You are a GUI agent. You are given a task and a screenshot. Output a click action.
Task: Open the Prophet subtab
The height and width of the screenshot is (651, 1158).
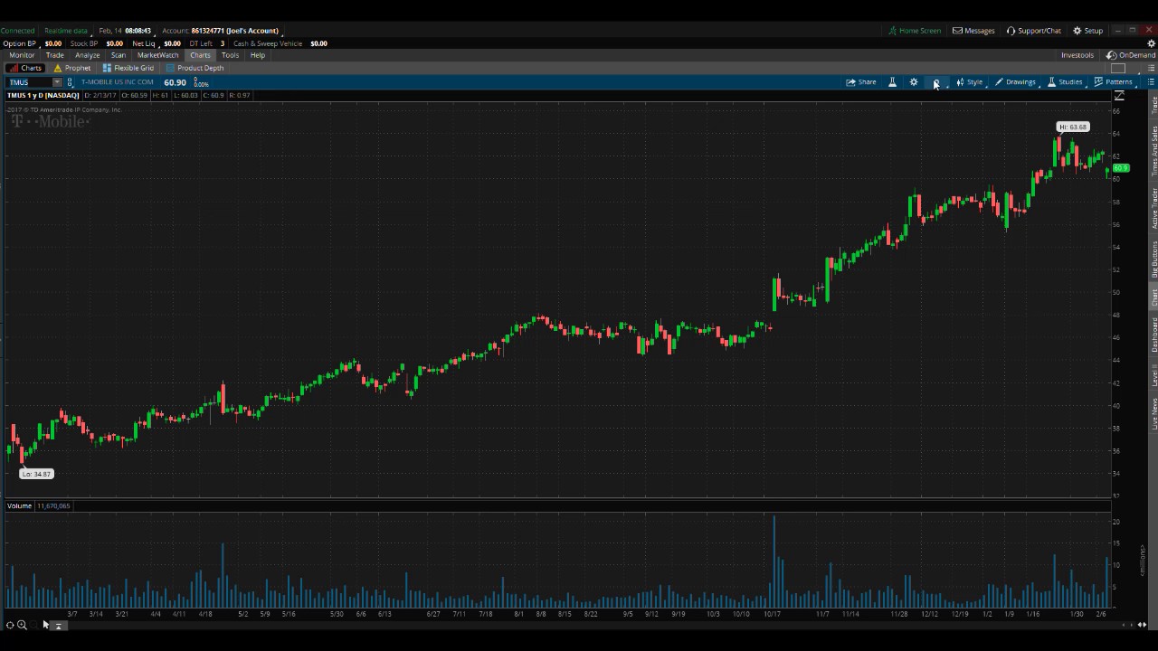72,68
